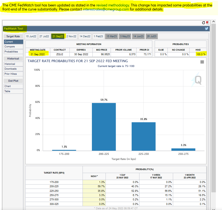Click the 275-300 target rate row label
The width and height of the screenshot is (222, 210).
[x=54, y=200]
